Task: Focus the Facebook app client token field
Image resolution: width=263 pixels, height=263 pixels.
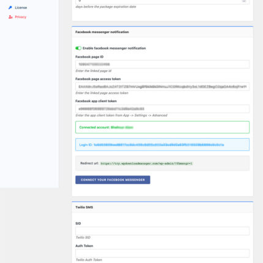Action: click(162, 109)
